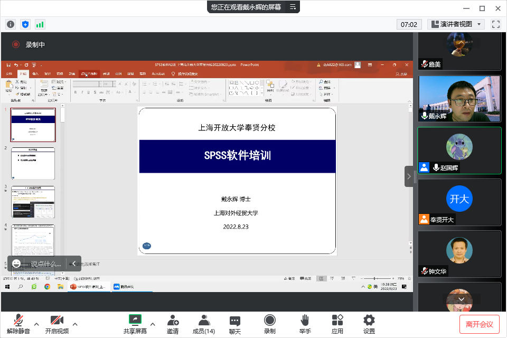The image size is (507, 338).
Task: Click File Explorer icon on shared taskbar
Action: point(60,287)
